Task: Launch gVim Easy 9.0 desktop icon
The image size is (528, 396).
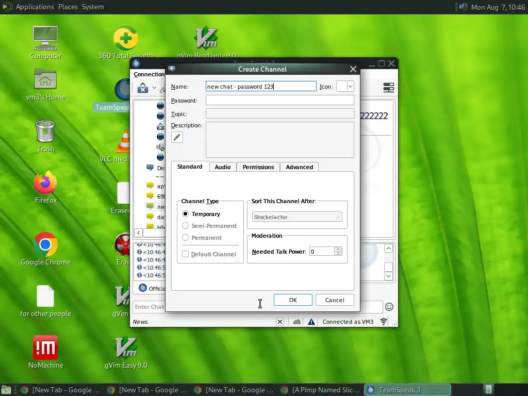Action: coord(126,352)
